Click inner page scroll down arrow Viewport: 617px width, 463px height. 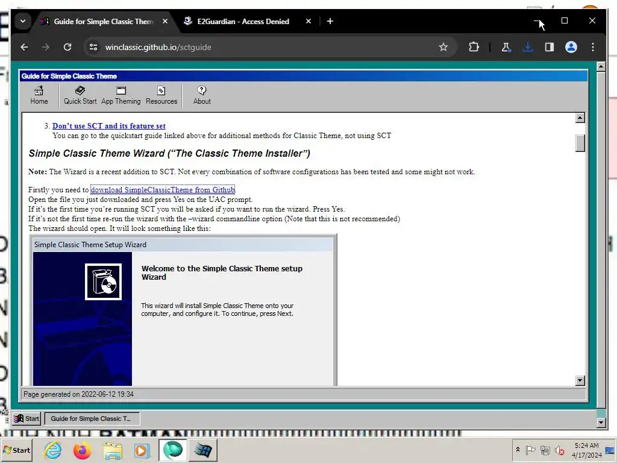pyautogui.click(x=580, y=380)
